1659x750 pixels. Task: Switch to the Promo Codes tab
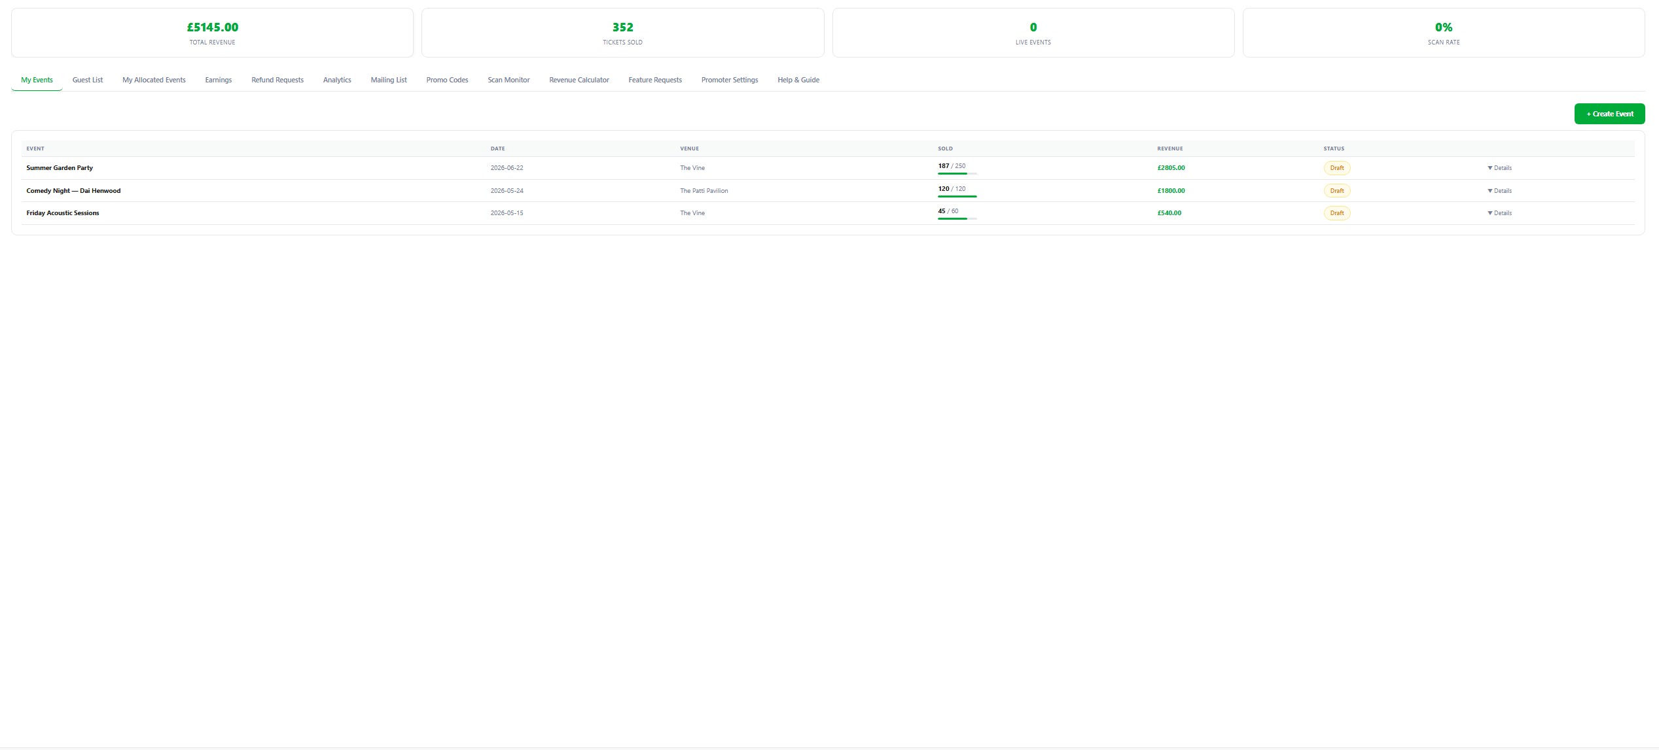point(447,79)
